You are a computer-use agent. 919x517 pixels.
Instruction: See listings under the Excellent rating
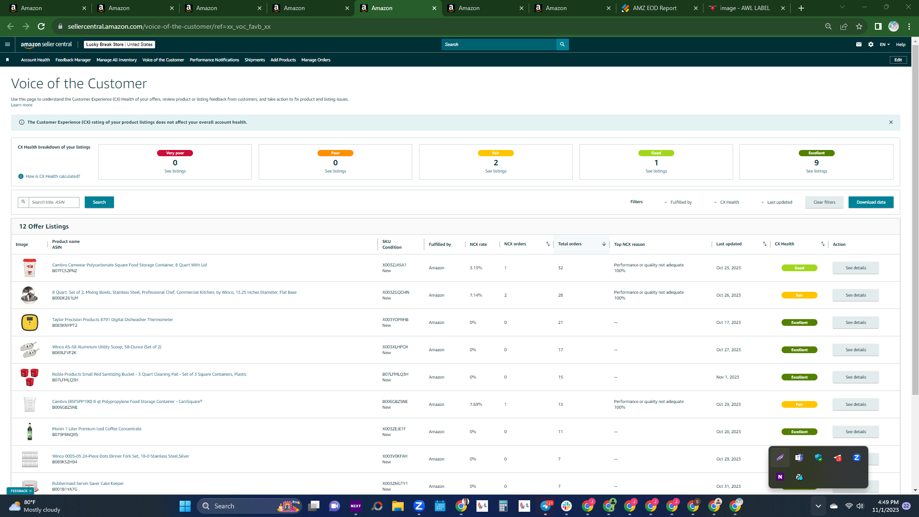[817, 171]
